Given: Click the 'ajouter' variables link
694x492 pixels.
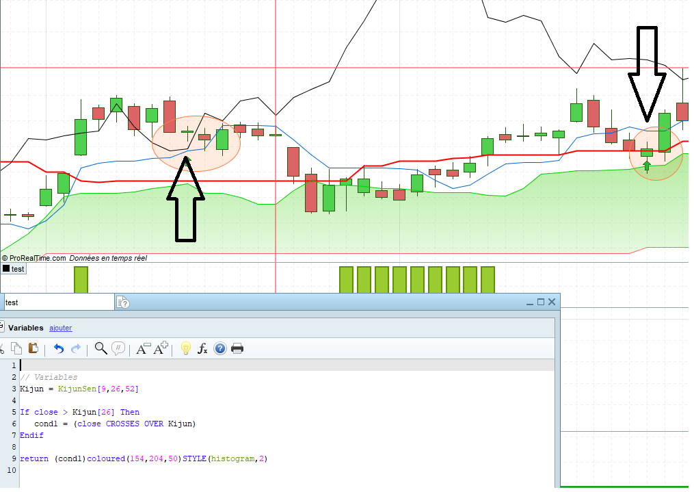Looking at the screenshot, I should 61,328.
